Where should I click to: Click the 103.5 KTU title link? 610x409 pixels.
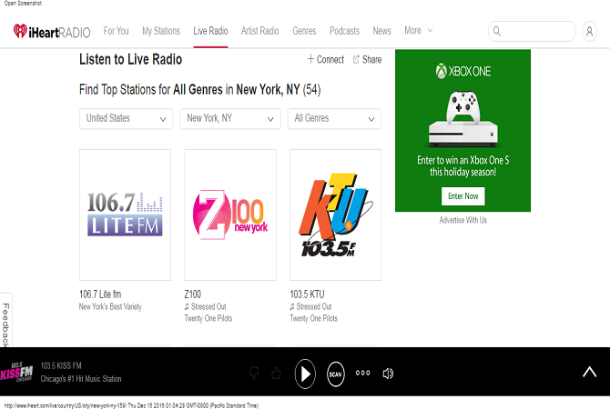click(307, 294)
